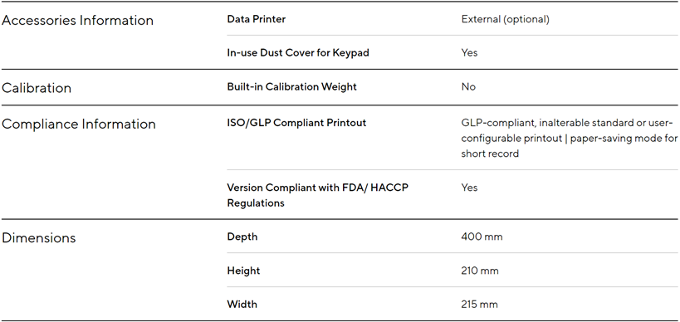The height and width of the screenshot is (322, 680).
Task: Select the Dimensions section heading
Action: [38, 238]
